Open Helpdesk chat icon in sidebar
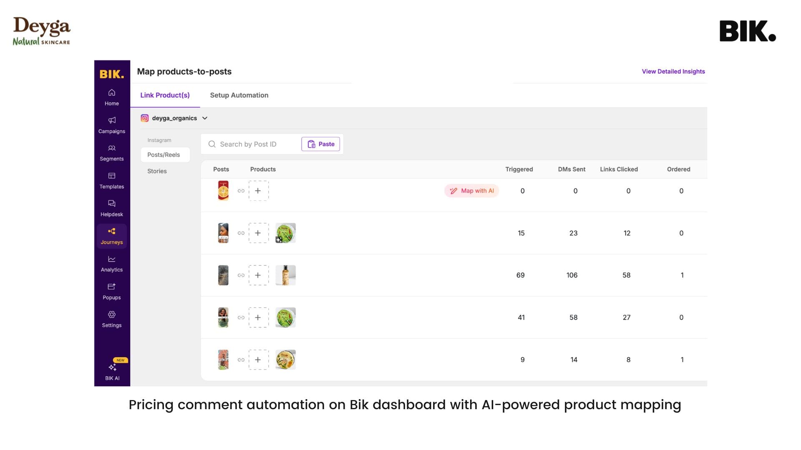Screen dimensions: 801x450 [x=112, y=203]
